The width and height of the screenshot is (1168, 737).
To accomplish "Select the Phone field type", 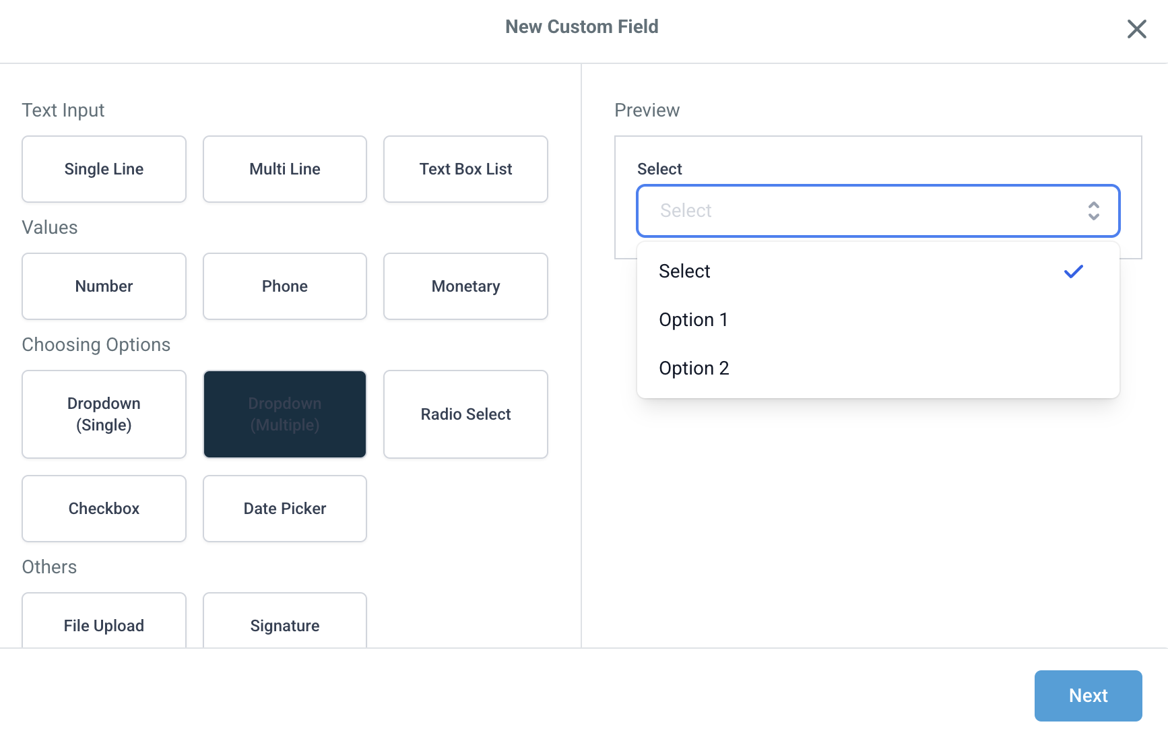I will (x=285, y=286).
